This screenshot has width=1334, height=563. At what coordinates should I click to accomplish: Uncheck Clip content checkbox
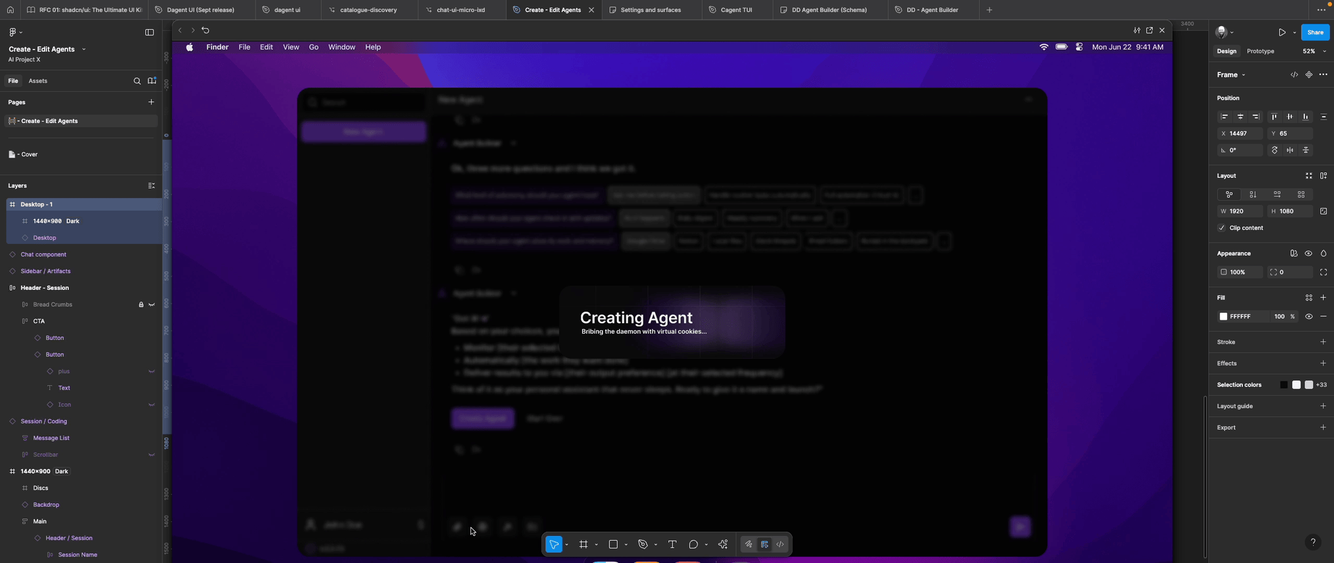click(1222, 228)
